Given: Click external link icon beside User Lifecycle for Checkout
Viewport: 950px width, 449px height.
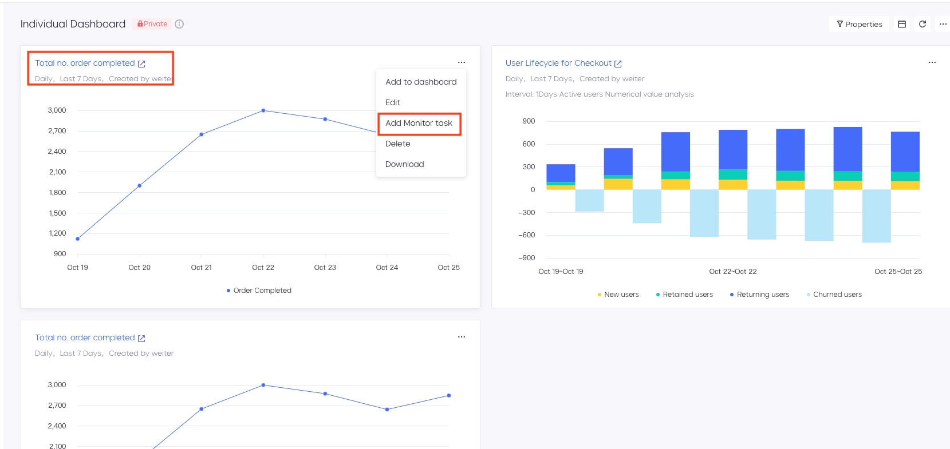Looking at the screenshot, I should (x=618, y=63).
